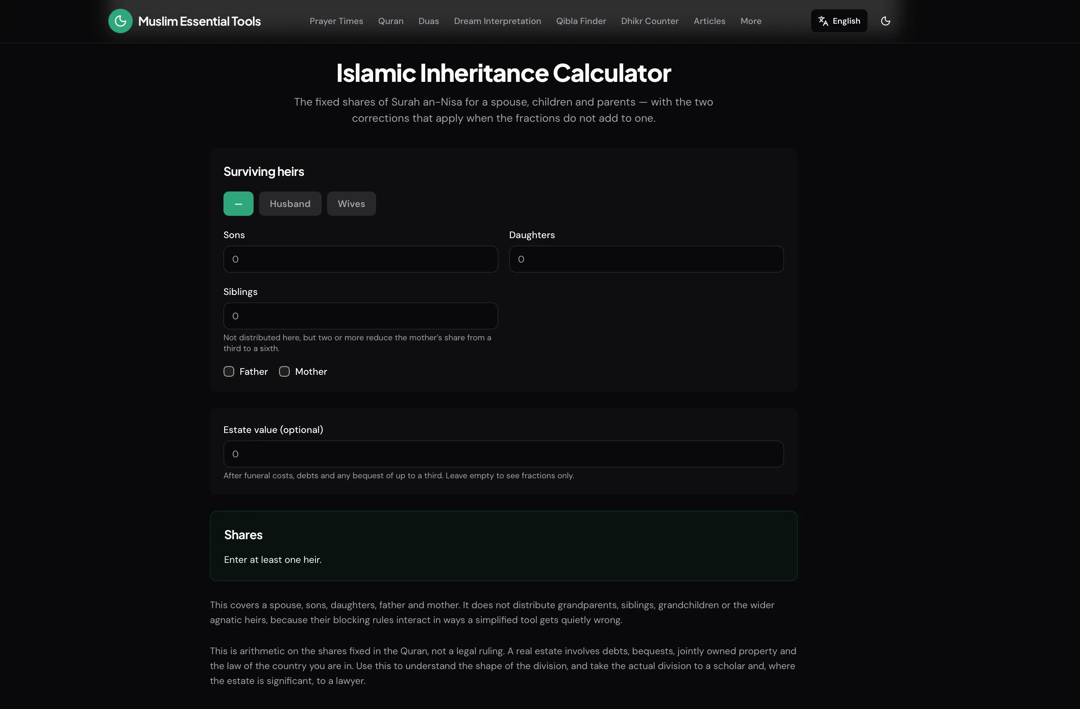The height and width of the screenshot is (709, 1080).
Task: Click the green crescent moon logo icon
Action: click(120, 21)
